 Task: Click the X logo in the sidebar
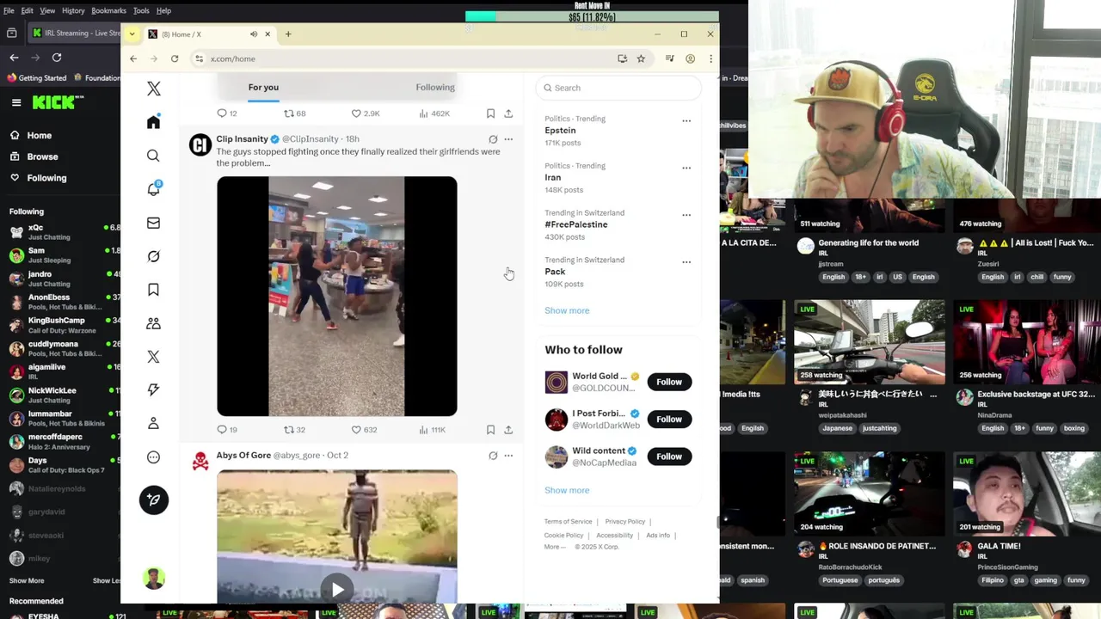click(x=154, y=89)
